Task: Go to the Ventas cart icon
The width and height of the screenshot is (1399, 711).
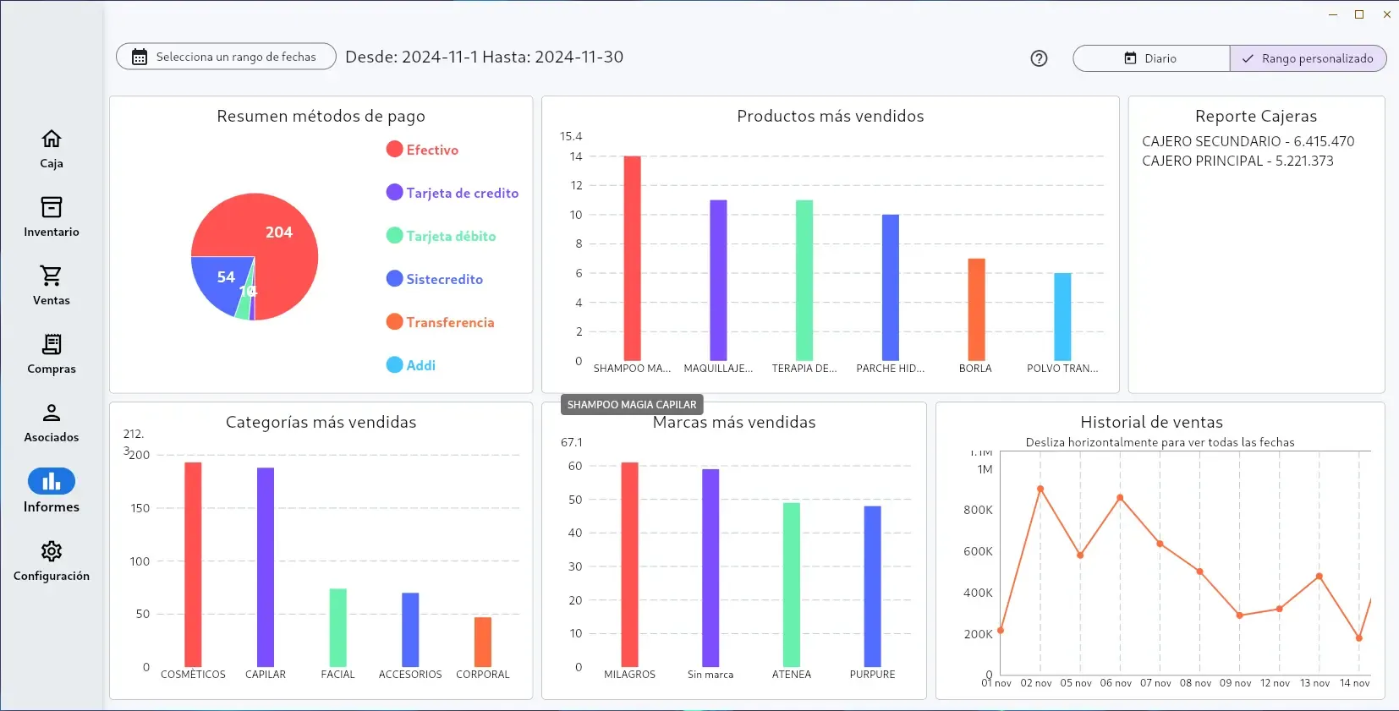Action: click(52, 276)
